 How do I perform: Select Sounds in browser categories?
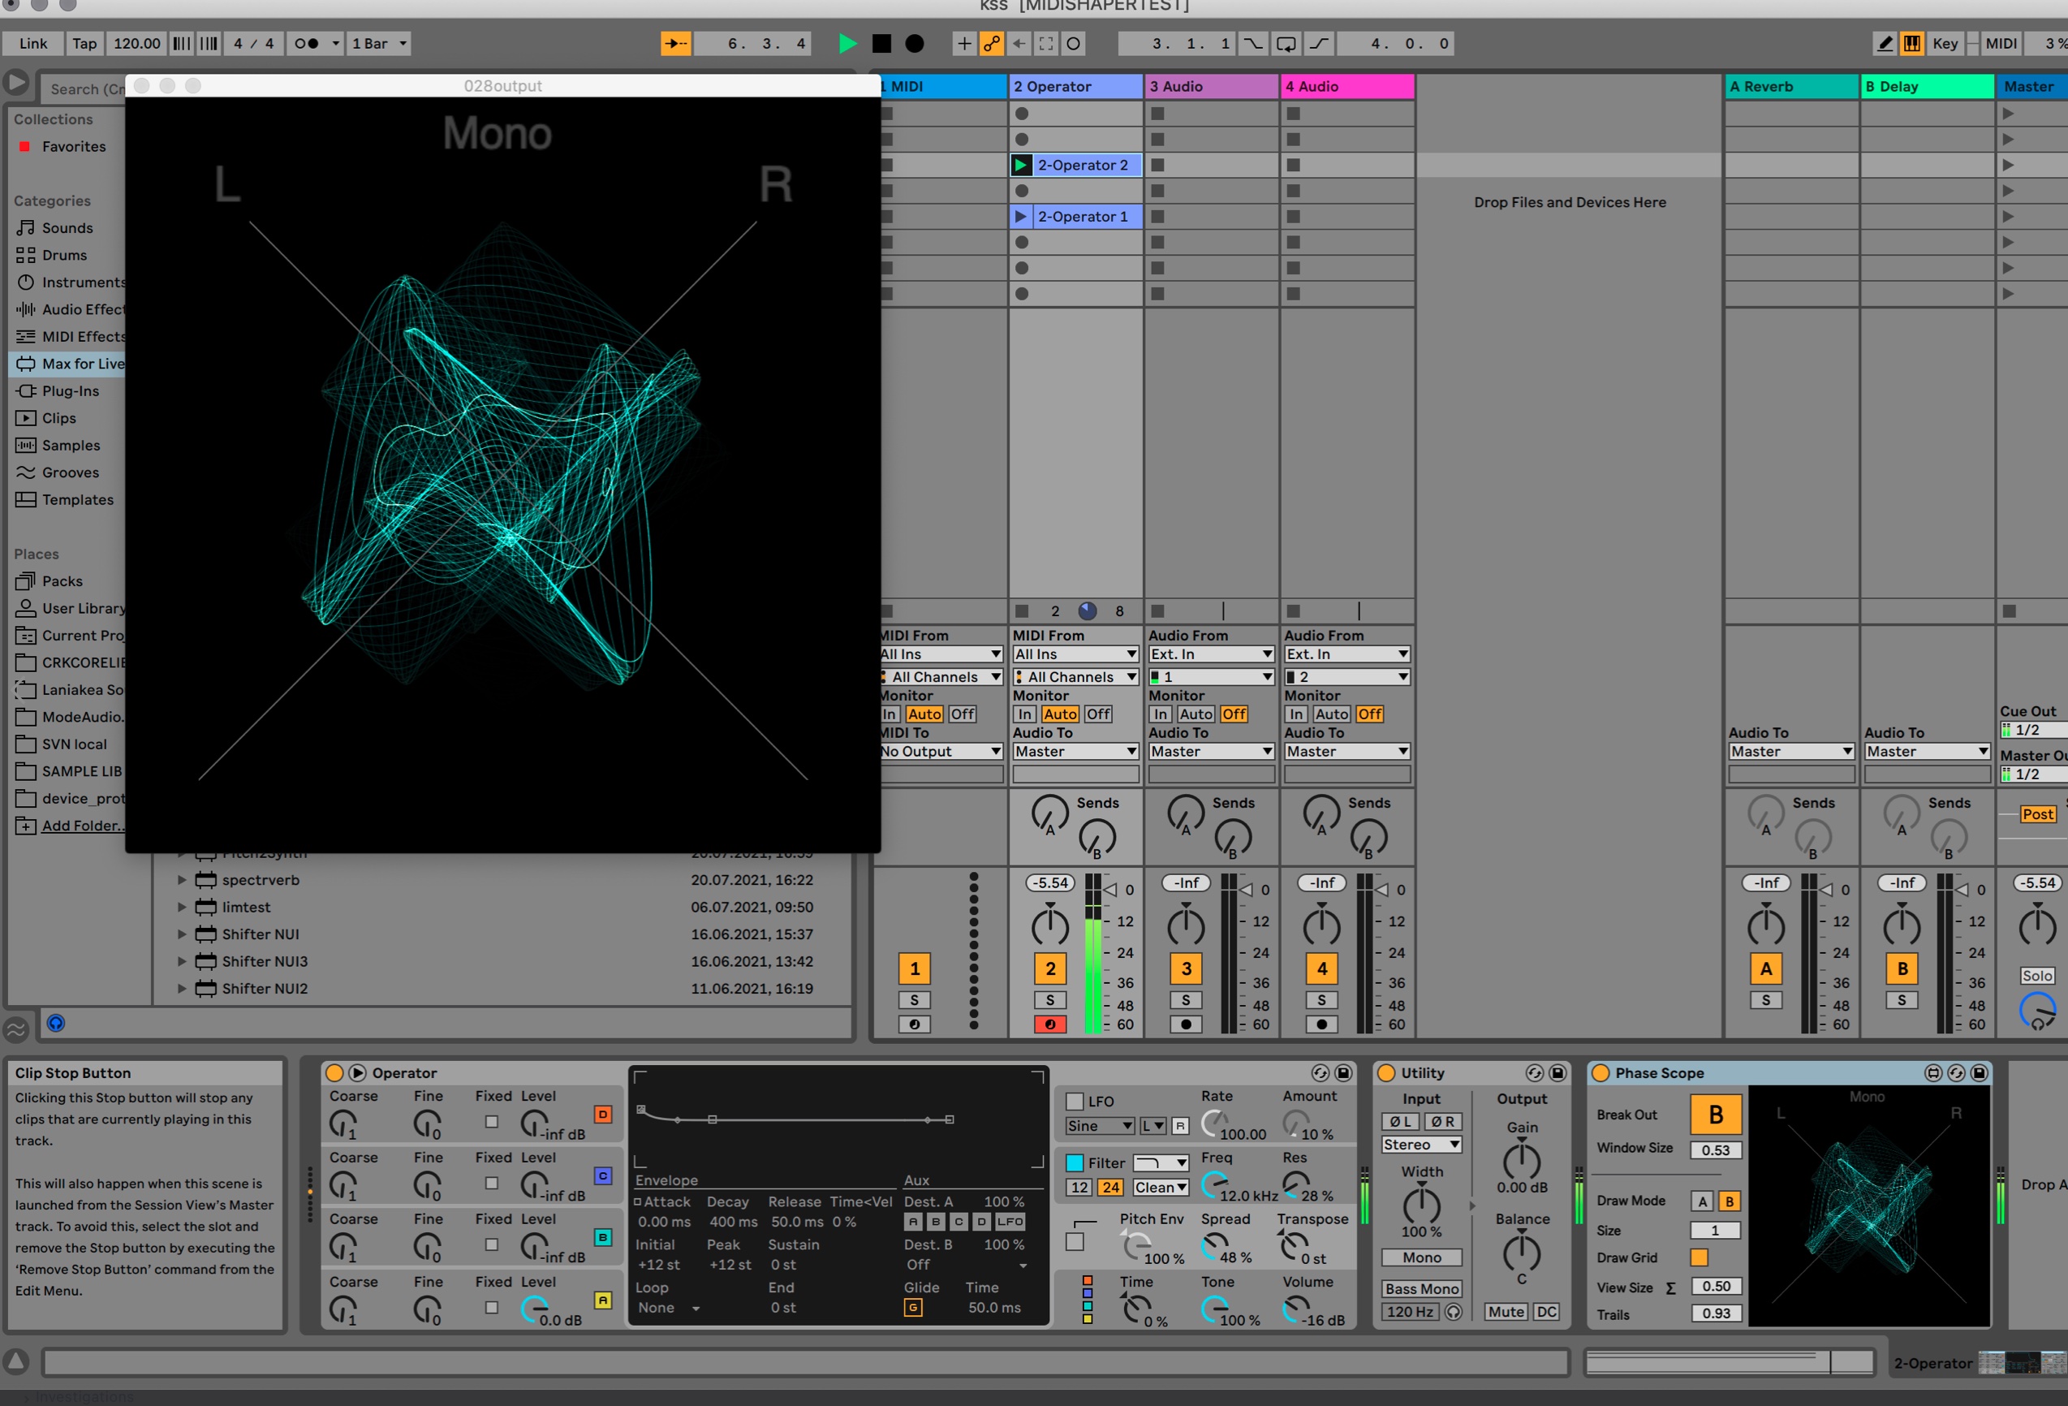point(67,228)
